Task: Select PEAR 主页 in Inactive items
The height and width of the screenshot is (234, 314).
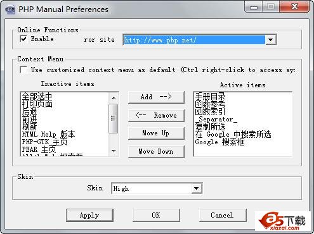Action: pyautogui.click(x=39, y=149)
